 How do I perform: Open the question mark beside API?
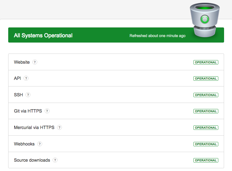point(26,78)
